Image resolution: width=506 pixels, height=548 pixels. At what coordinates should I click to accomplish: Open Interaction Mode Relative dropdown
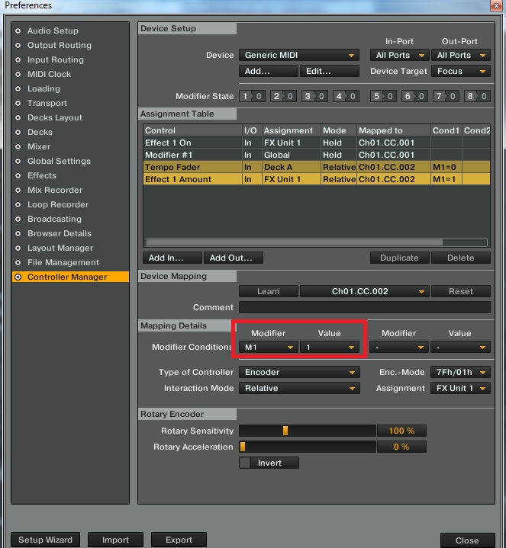[x=299, y=388]
